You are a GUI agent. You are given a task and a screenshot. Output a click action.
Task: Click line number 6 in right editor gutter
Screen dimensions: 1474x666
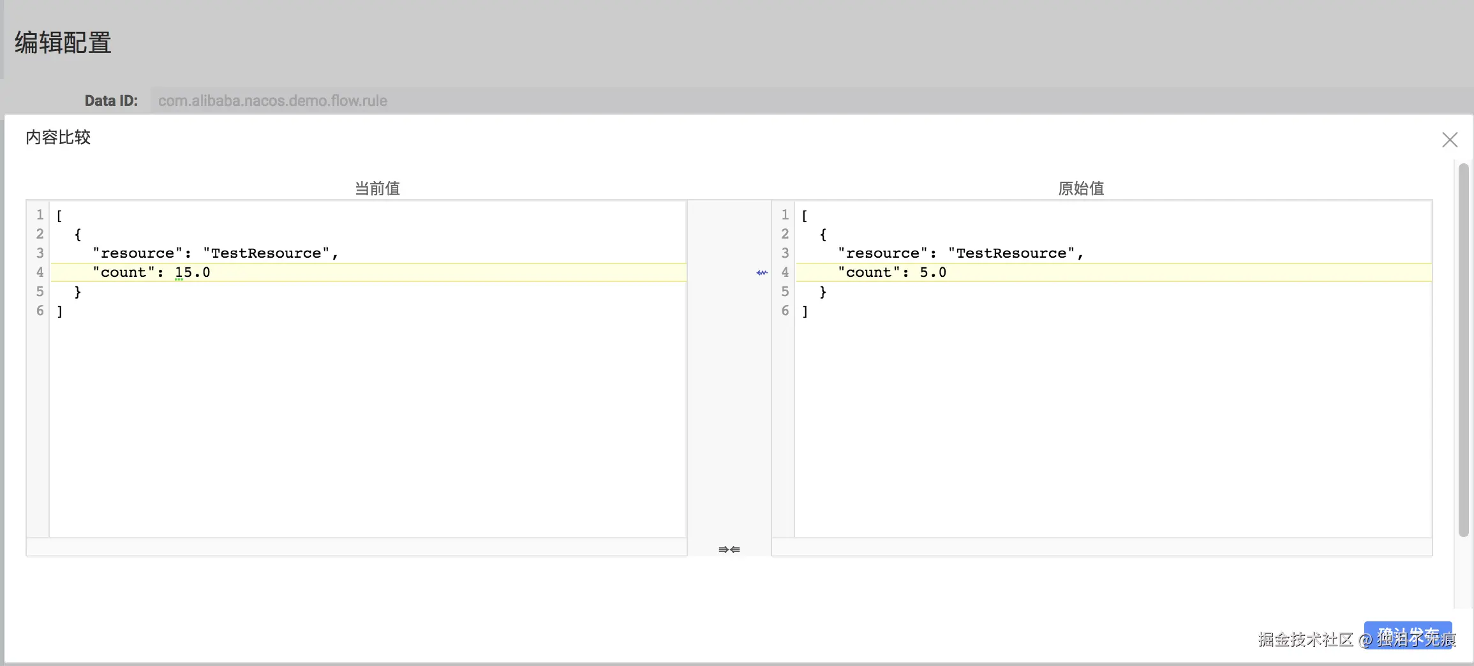pos(785,311)
